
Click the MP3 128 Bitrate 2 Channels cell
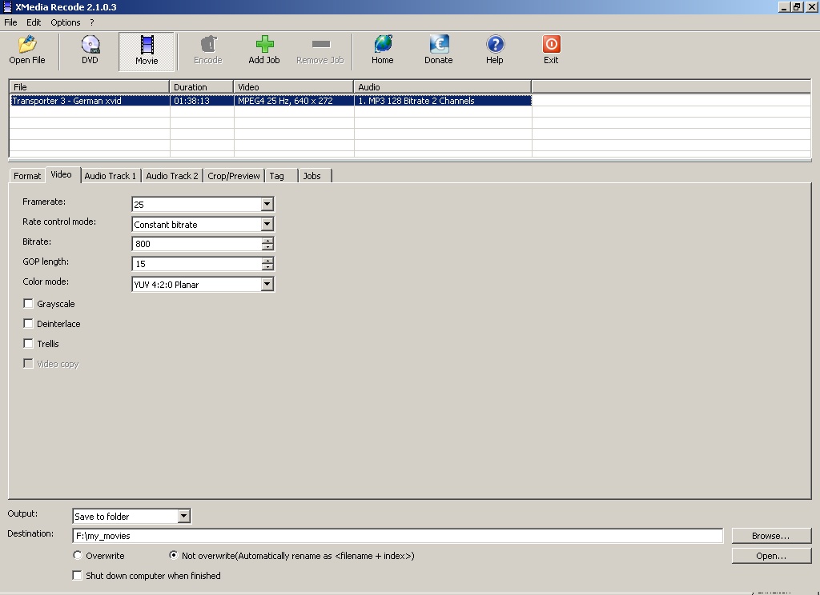click(443, 101)
